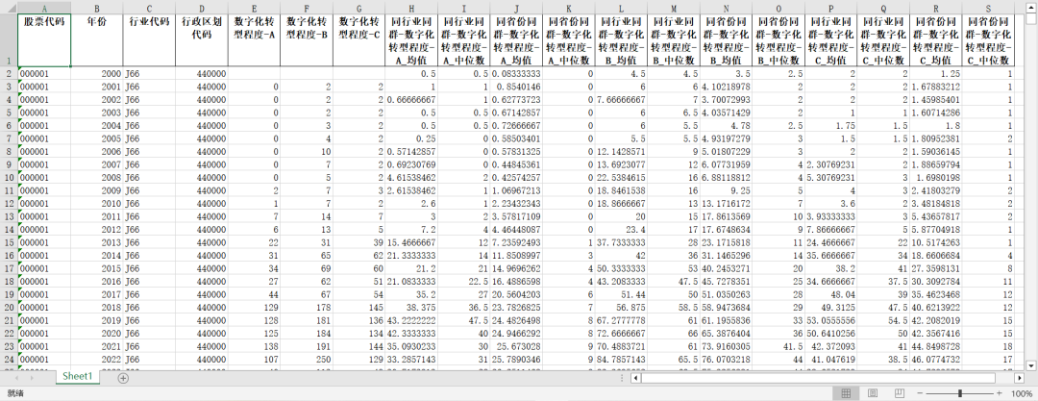Select cell value 22.5384615
This screenshot has height=401, width=1038.
[x=620, y=178]
